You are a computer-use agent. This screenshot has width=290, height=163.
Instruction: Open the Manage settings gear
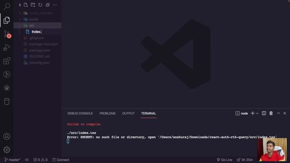point(7,150)
